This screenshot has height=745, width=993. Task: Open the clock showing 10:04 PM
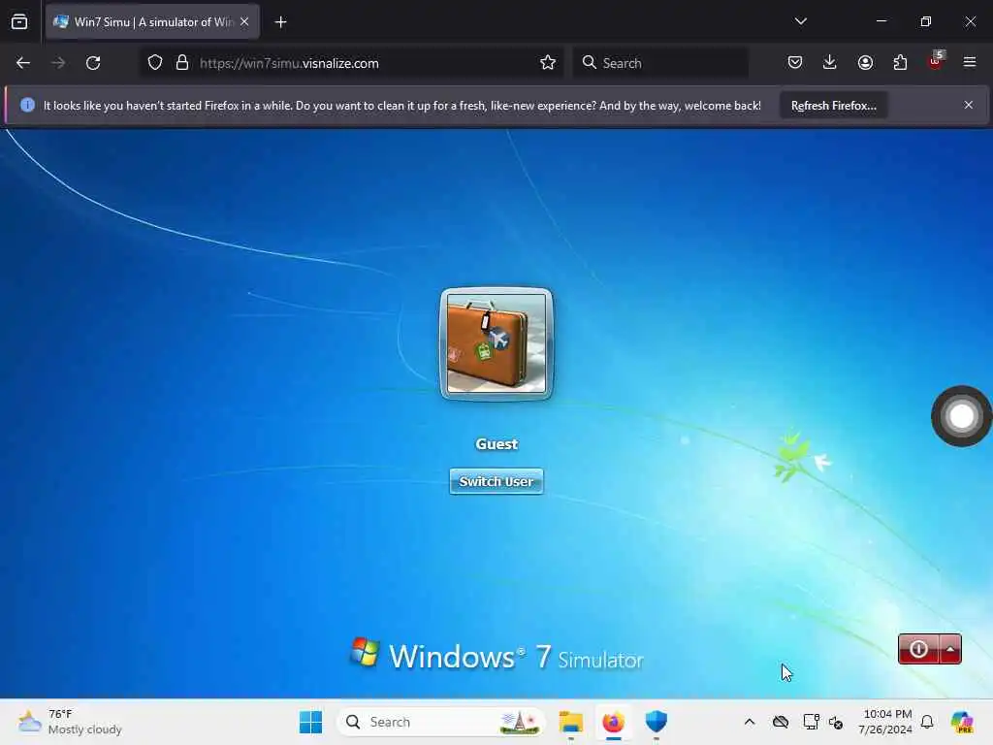coord(885,722)
